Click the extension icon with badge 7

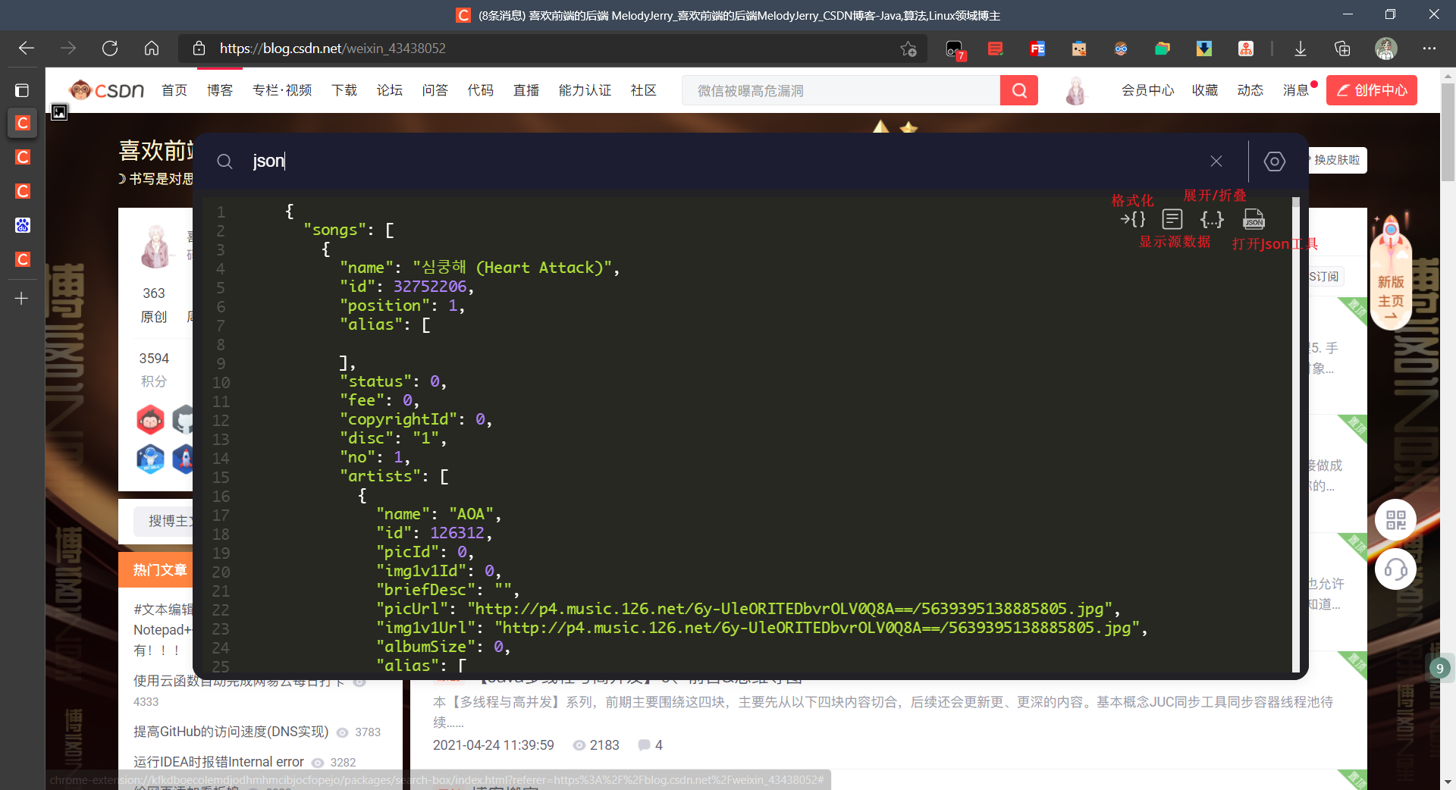tap(955, 49)
